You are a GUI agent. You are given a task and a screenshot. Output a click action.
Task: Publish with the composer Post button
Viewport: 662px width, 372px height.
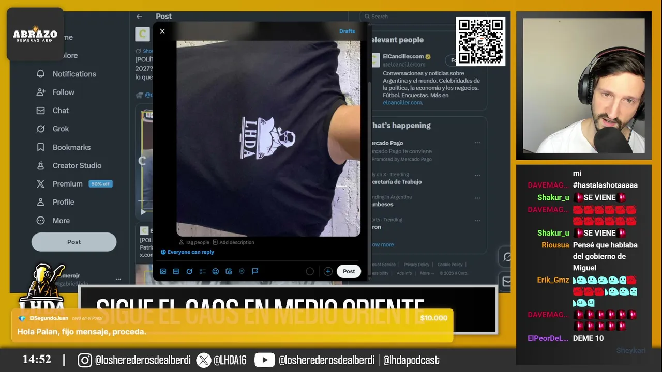349,271
